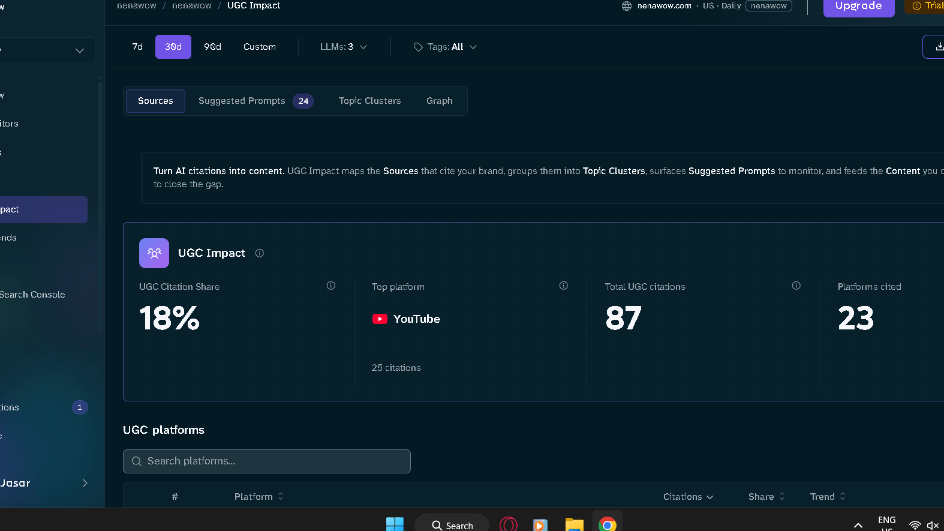This screenshot has width=944, height=531.
Task: Open Windows taskbar Search
Action: point(452,524)
